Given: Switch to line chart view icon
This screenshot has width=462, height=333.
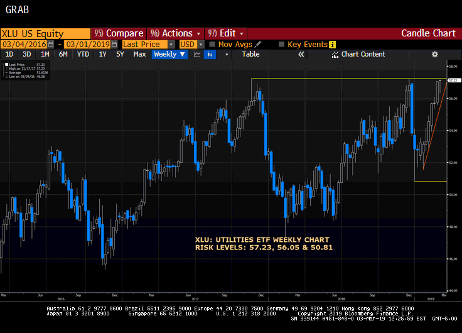Looking at the screenshot, I should [x=197, y=54].
